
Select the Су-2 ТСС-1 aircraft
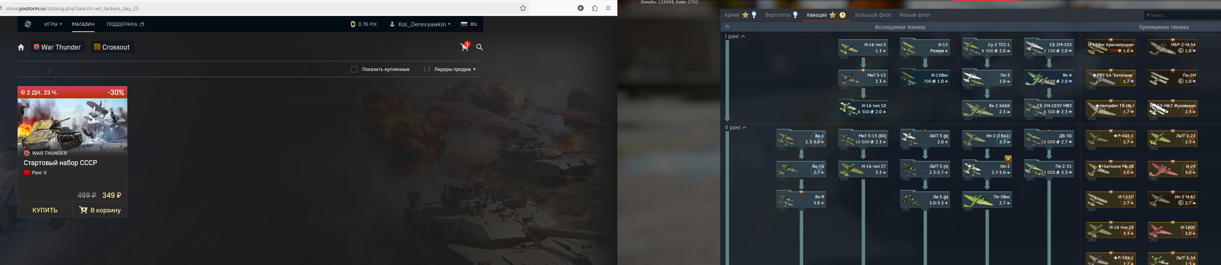pyautogui.click(x=987, y=48)
